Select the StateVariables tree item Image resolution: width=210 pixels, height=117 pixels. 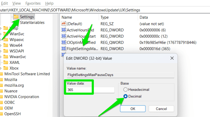tap(32, 23)
